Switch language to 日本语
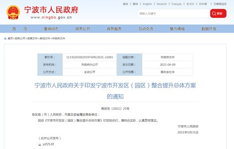The image size is (234, 149). point(203,4)
